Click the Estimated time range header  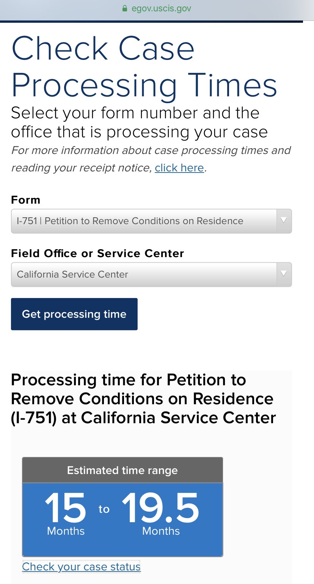click(x=122, y=470)
